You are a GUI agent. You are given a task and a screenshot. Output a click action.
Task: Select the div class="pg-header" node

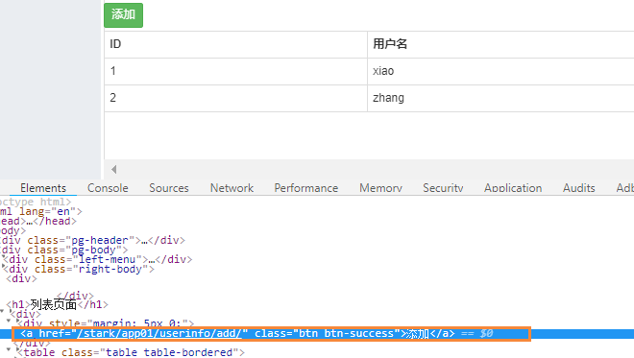click(x=92, y=240)
